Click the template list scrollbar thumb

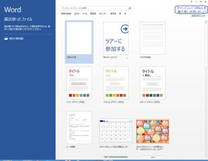coord(206,45)
